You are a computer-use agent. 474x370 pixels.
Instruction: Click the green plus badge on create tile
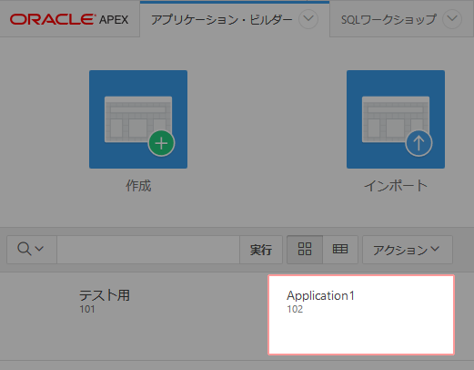point(161,143)
